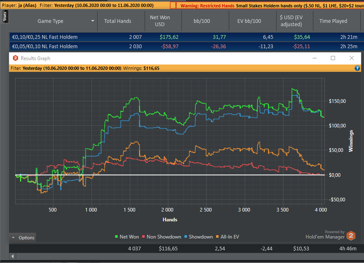Click the -$25,11 EV adjusted value
364x263 pixels.
click(x=301, y=46)
